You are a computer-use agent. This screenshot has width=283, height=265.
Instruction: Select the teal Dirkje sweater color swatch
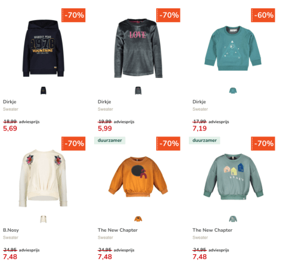point(233,91)
